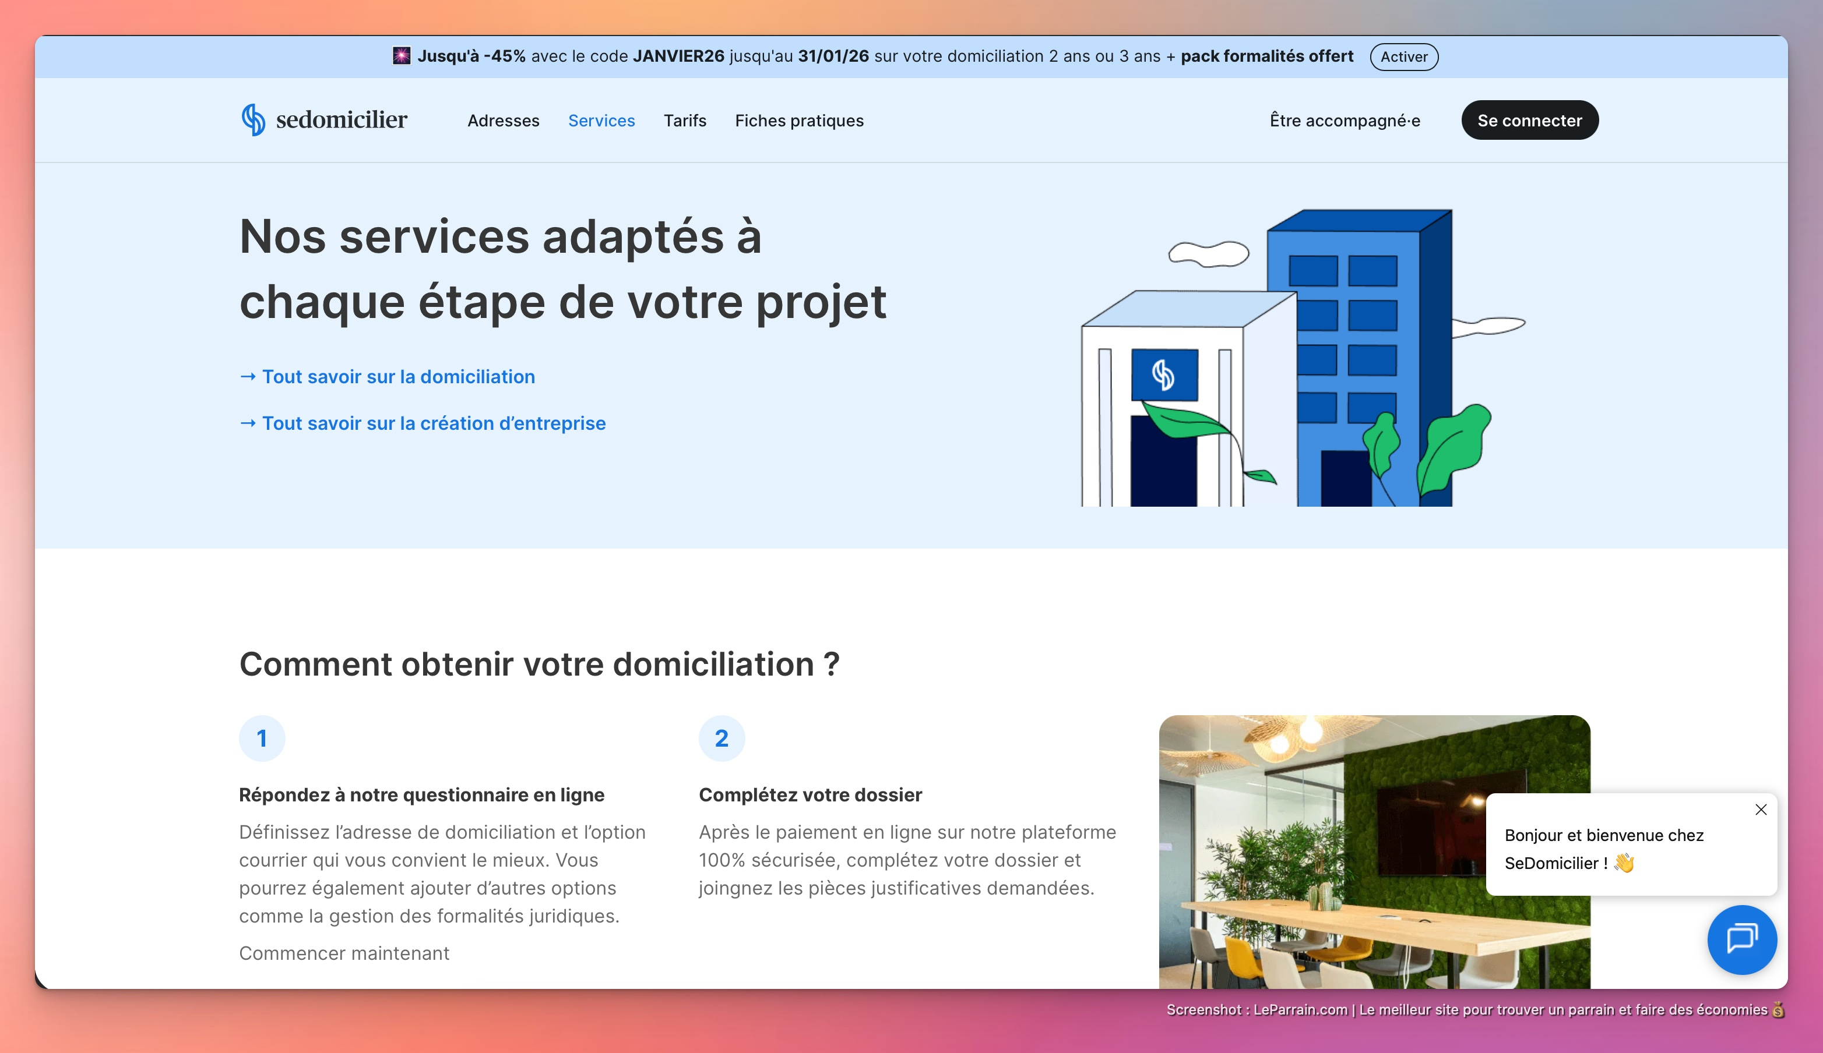The height and width of the screenshot is (1053, 1823).
Task: Click the step '1' numbered badge
Action: (x=262, y=738)
